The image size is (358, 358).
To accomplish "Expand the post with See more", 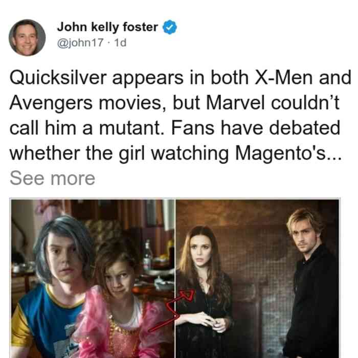I will click(x=53, y=178).
